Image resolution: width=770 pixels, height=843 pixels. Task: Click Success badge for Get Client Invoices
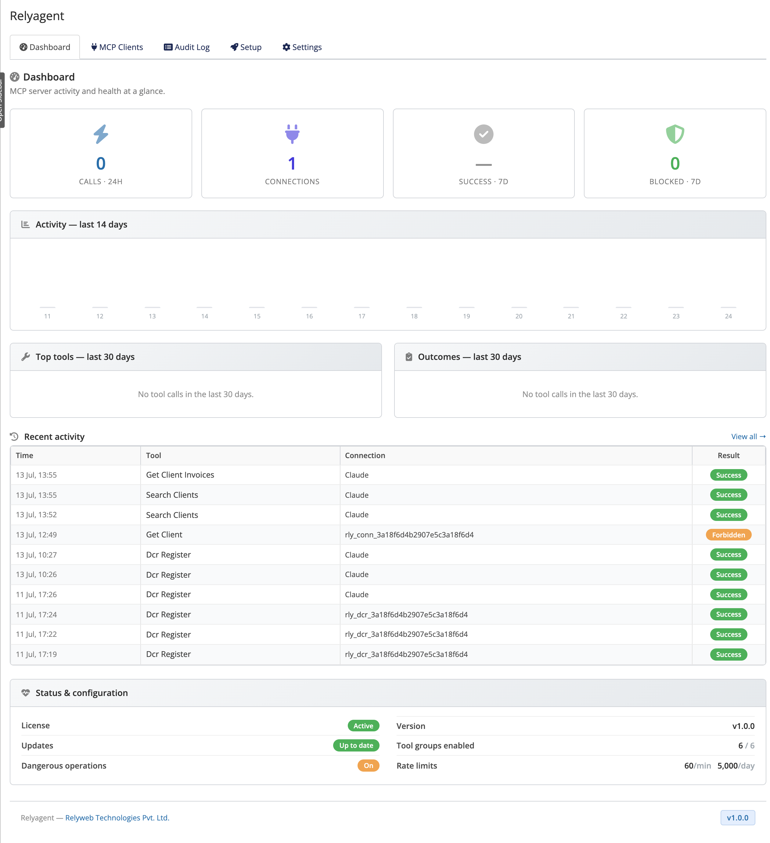(x=728, y=475)
